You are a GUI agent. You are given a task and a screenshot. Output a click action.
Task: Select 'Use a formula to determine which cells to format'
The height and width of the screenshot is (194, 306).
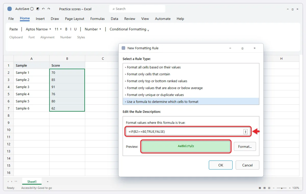coord(191,102)
